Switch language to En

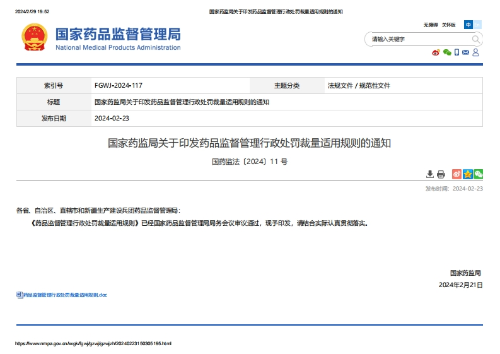[x=477, y=25]
